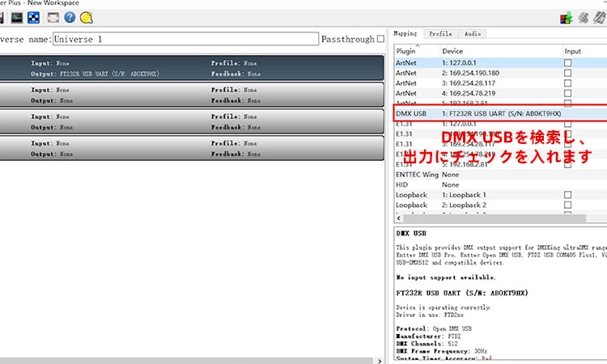Toggle the Passthrough checkbox

click(x=381, y=39)
